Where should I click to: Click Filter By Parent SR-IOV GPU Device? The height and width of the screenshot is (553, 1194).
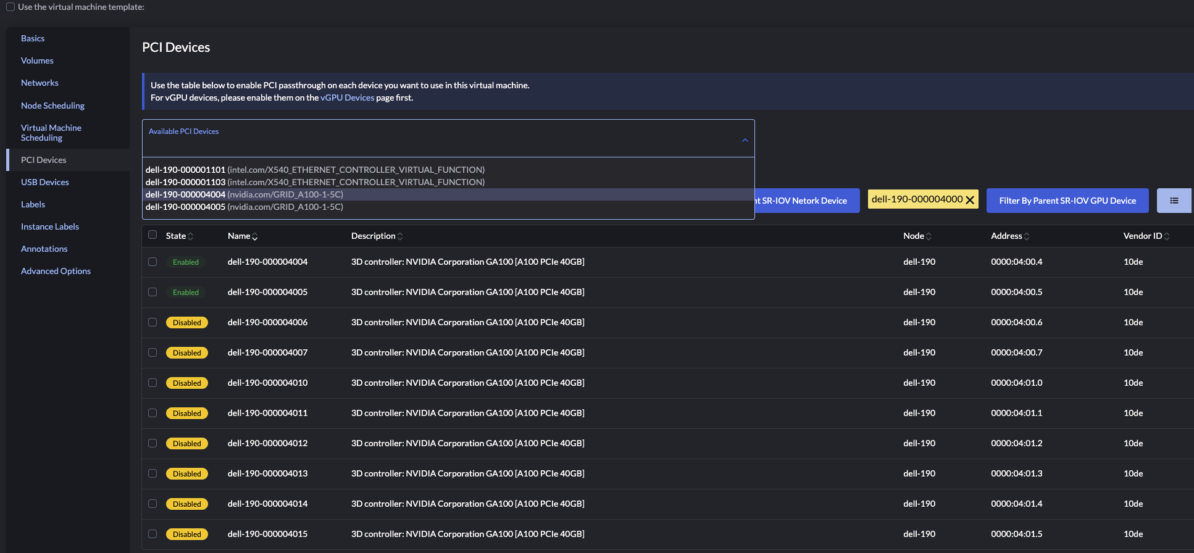tap(1067, 201)
